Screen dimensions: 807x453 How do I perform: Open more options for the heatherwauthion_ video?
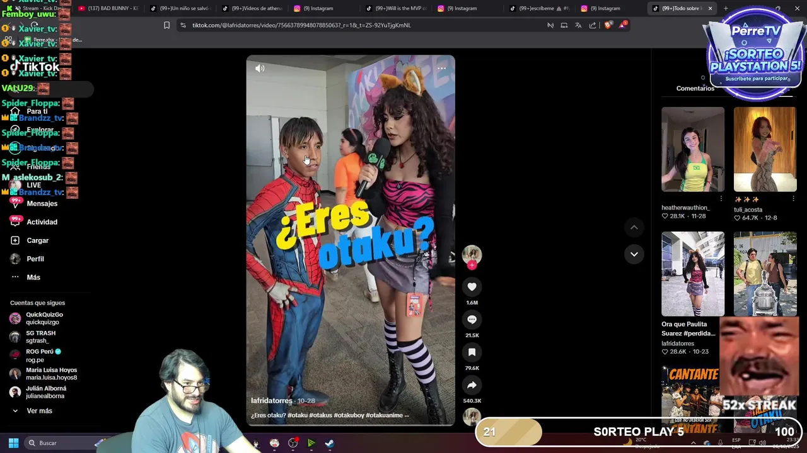click(x=721, y=199)
